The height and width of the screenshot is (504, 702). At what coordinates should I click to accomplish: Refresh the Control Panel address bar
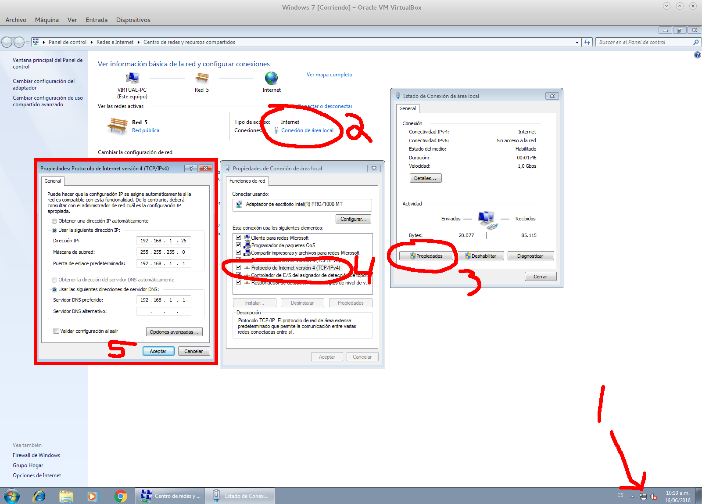[x=587, y=42]
